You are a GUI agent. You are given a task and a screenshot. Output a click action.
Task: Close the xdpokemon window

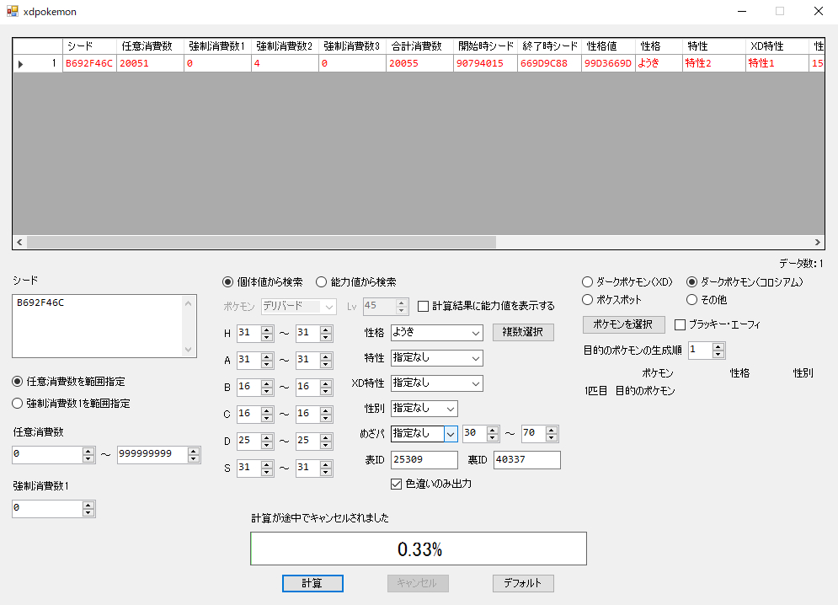coord(819,11)
